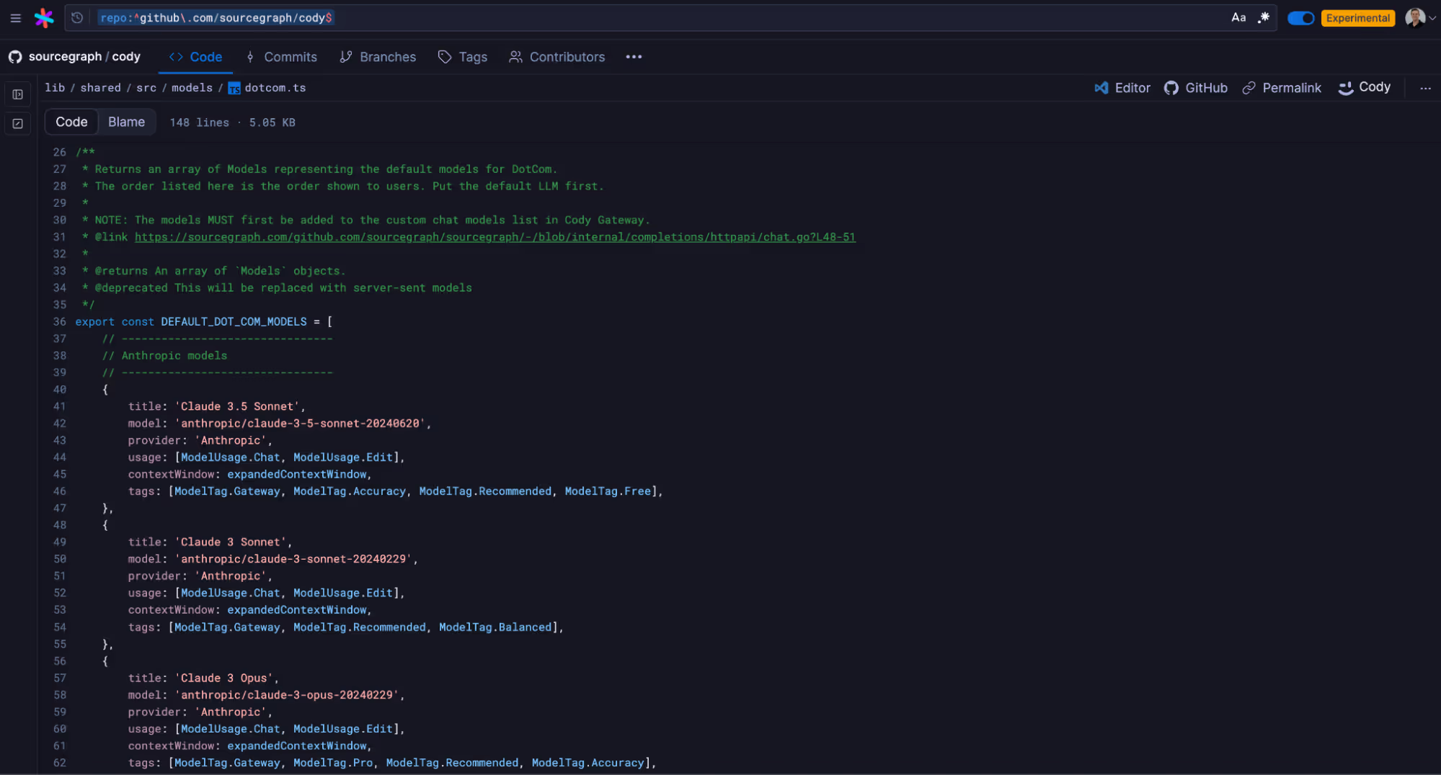
Task: Click expandedContextWindow on line 45
Action: [297, 475]
